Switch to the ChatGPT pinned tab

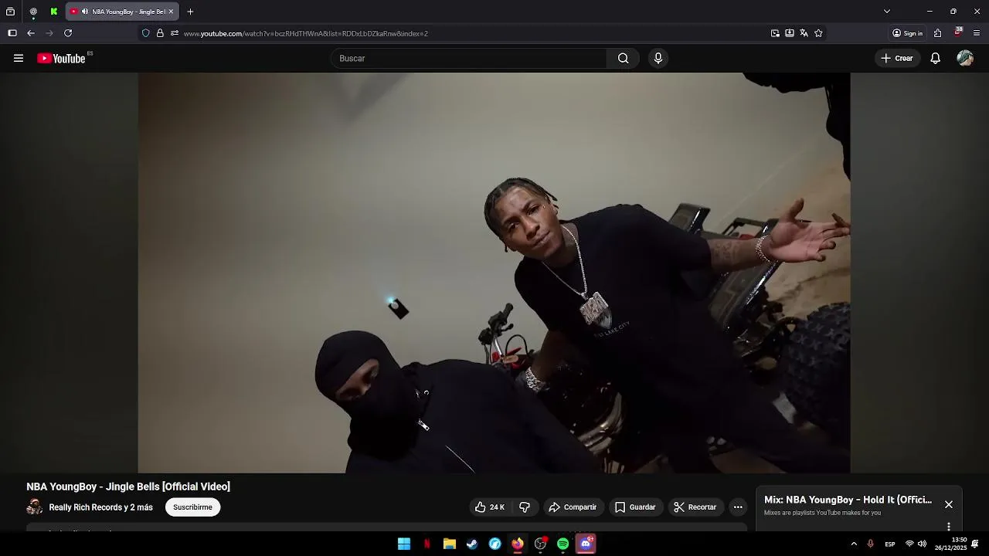[x=33, y=12]
